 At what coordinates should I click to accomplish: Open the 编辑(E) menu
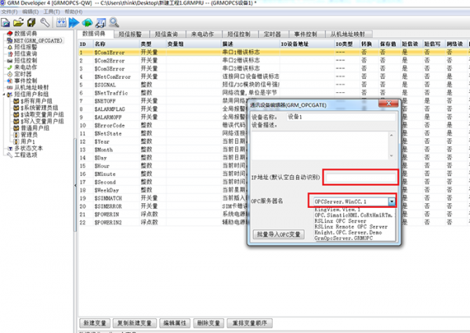[31, 12]
